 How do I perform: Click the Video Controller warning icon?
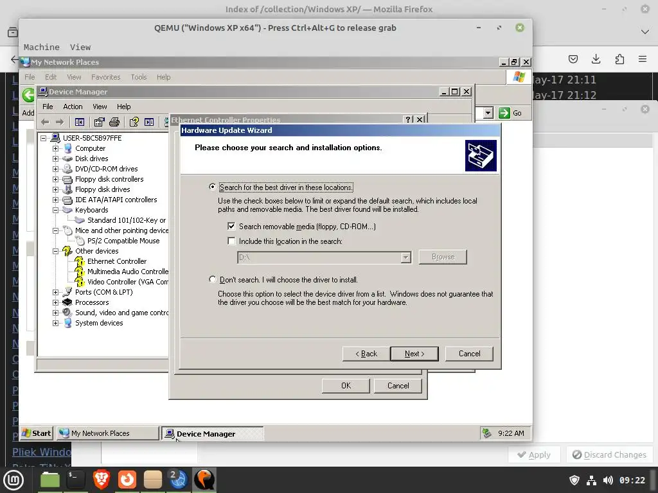[x=79, y=282]
